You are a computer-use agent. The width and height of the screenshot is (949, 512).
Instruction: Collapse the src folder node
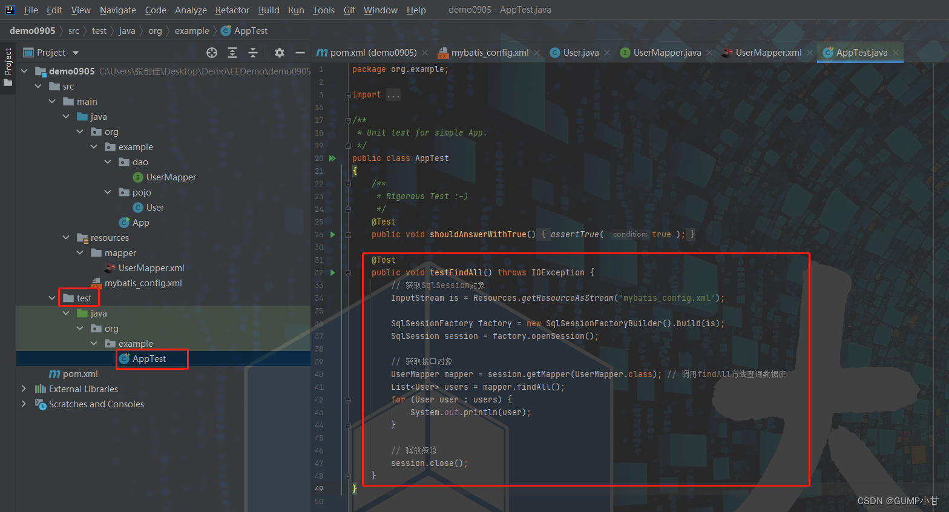(38, 87)
